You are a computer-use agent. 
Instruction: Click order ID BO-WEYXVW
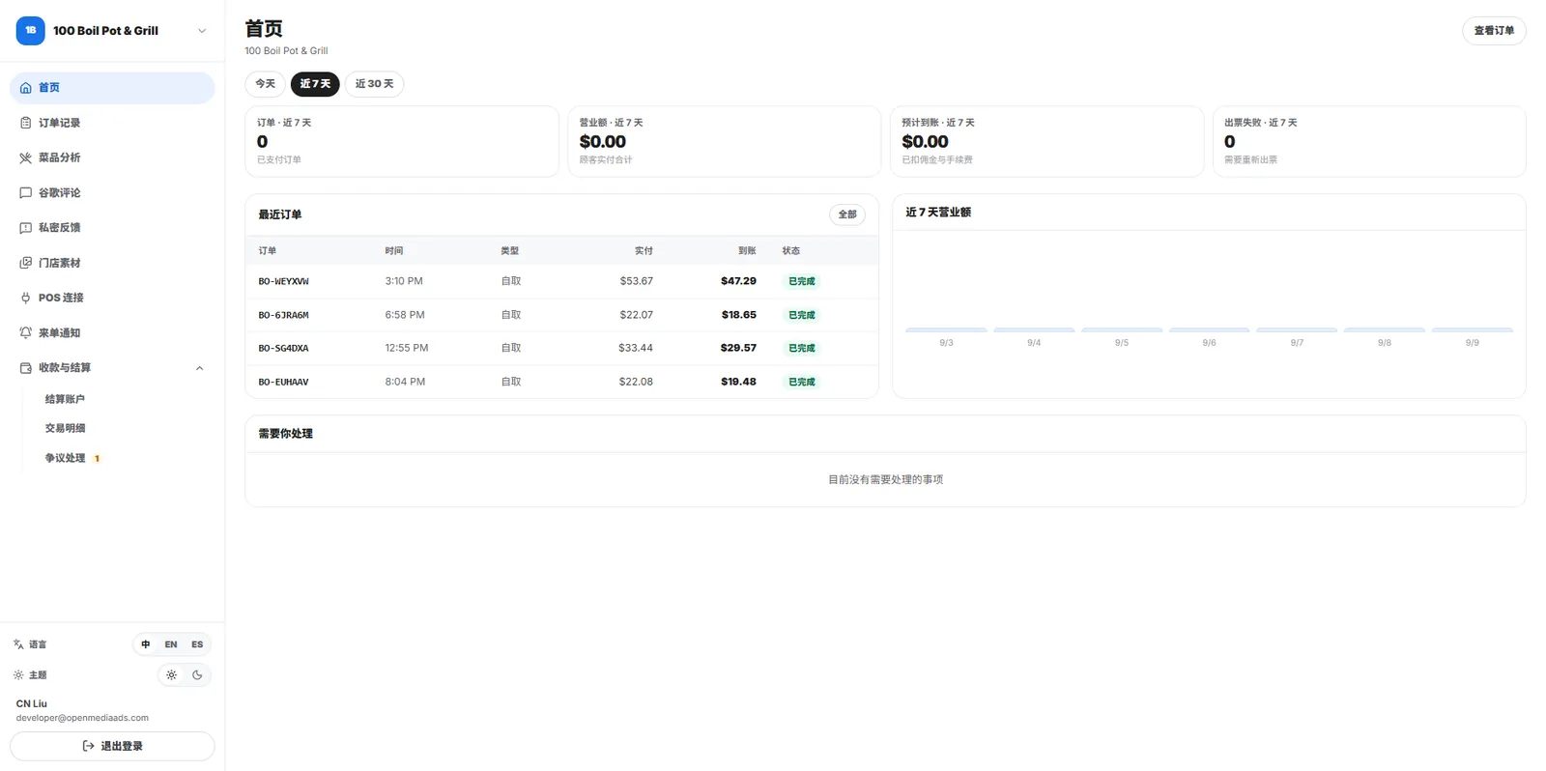click(284, 282)
